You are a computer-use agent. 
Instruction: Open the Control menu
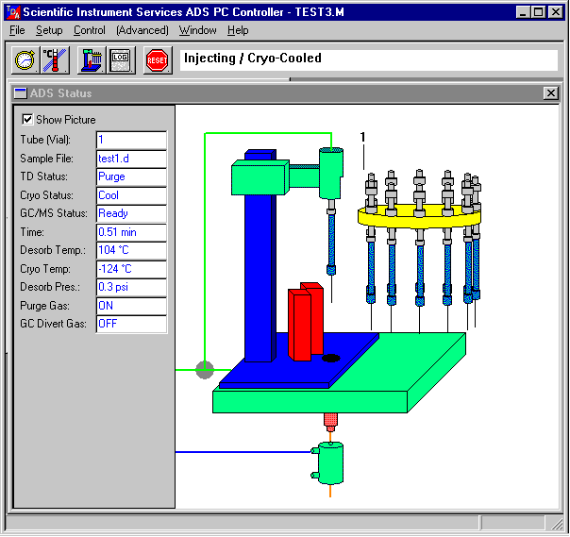90,30
